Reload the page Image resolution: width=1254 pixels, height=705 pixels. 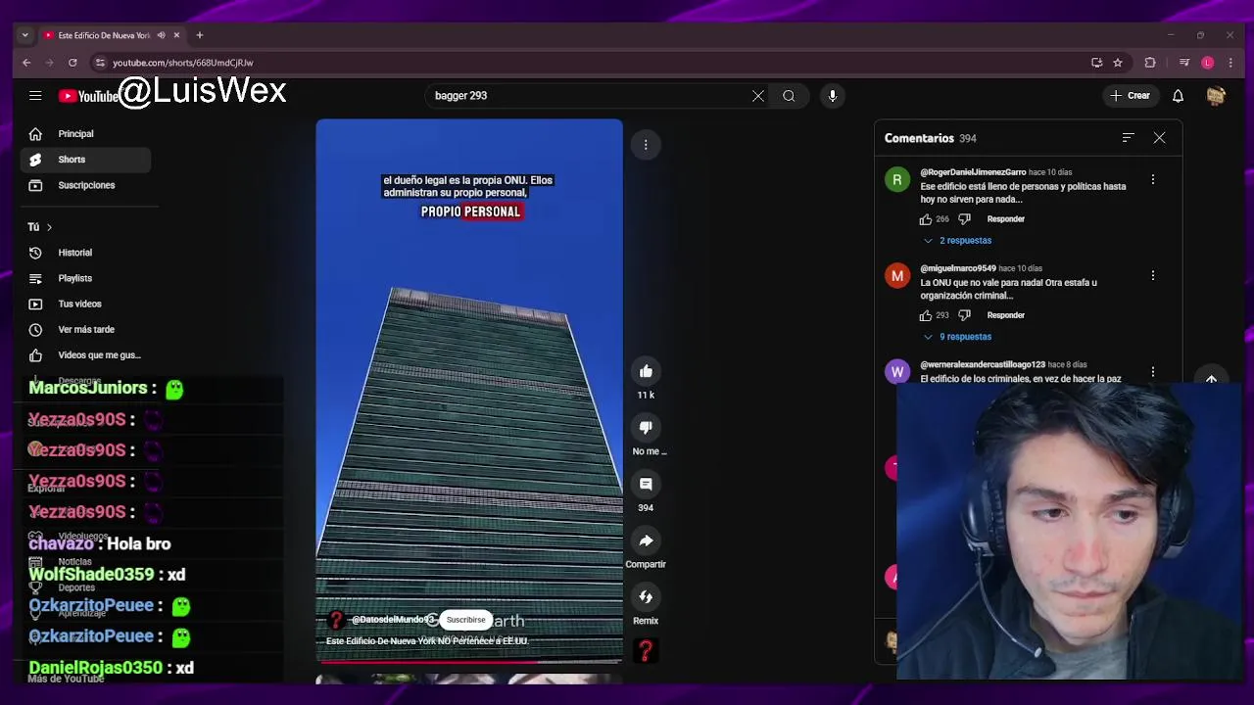72,63
